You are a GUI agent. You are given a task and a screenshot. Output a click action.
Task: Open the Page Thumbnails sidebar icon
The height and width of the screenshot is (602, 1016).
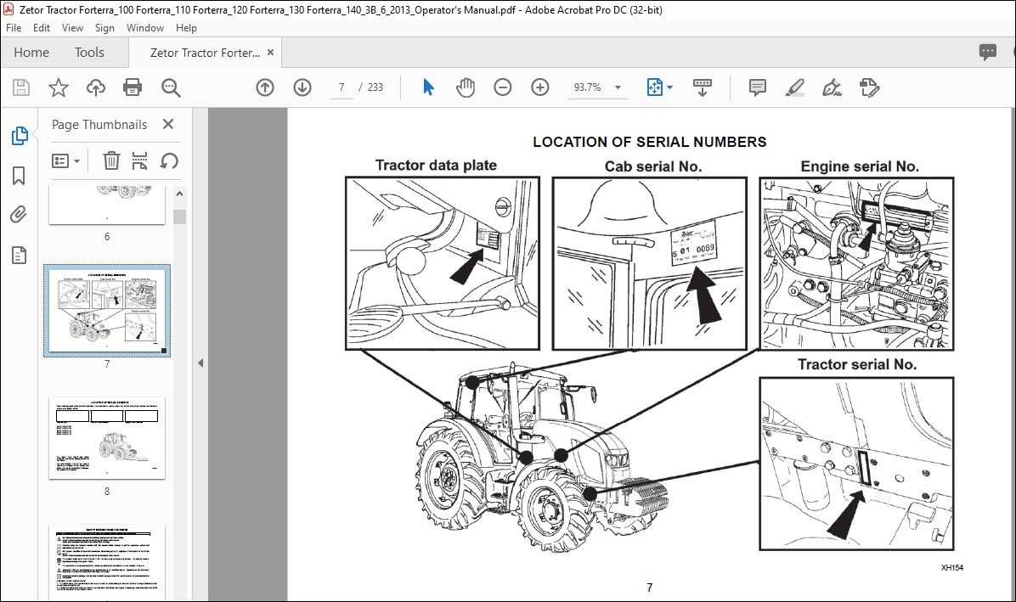coord(20,136)
